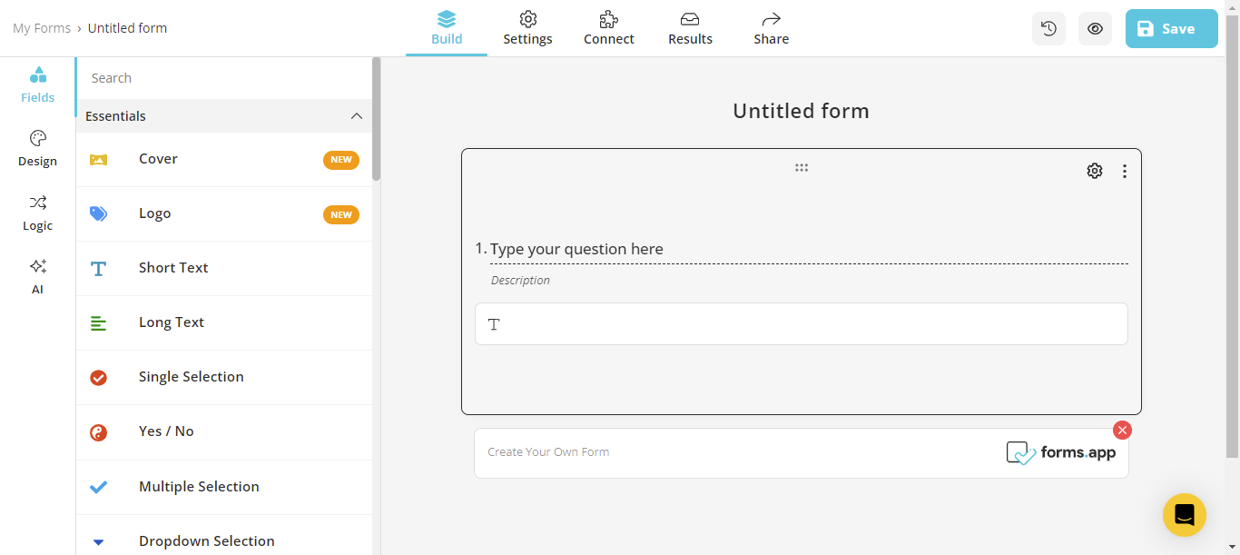This screenshot has height=555, width=1240.
Task: Open the Design panel in the sidebar
Action: tap(37, 147)
